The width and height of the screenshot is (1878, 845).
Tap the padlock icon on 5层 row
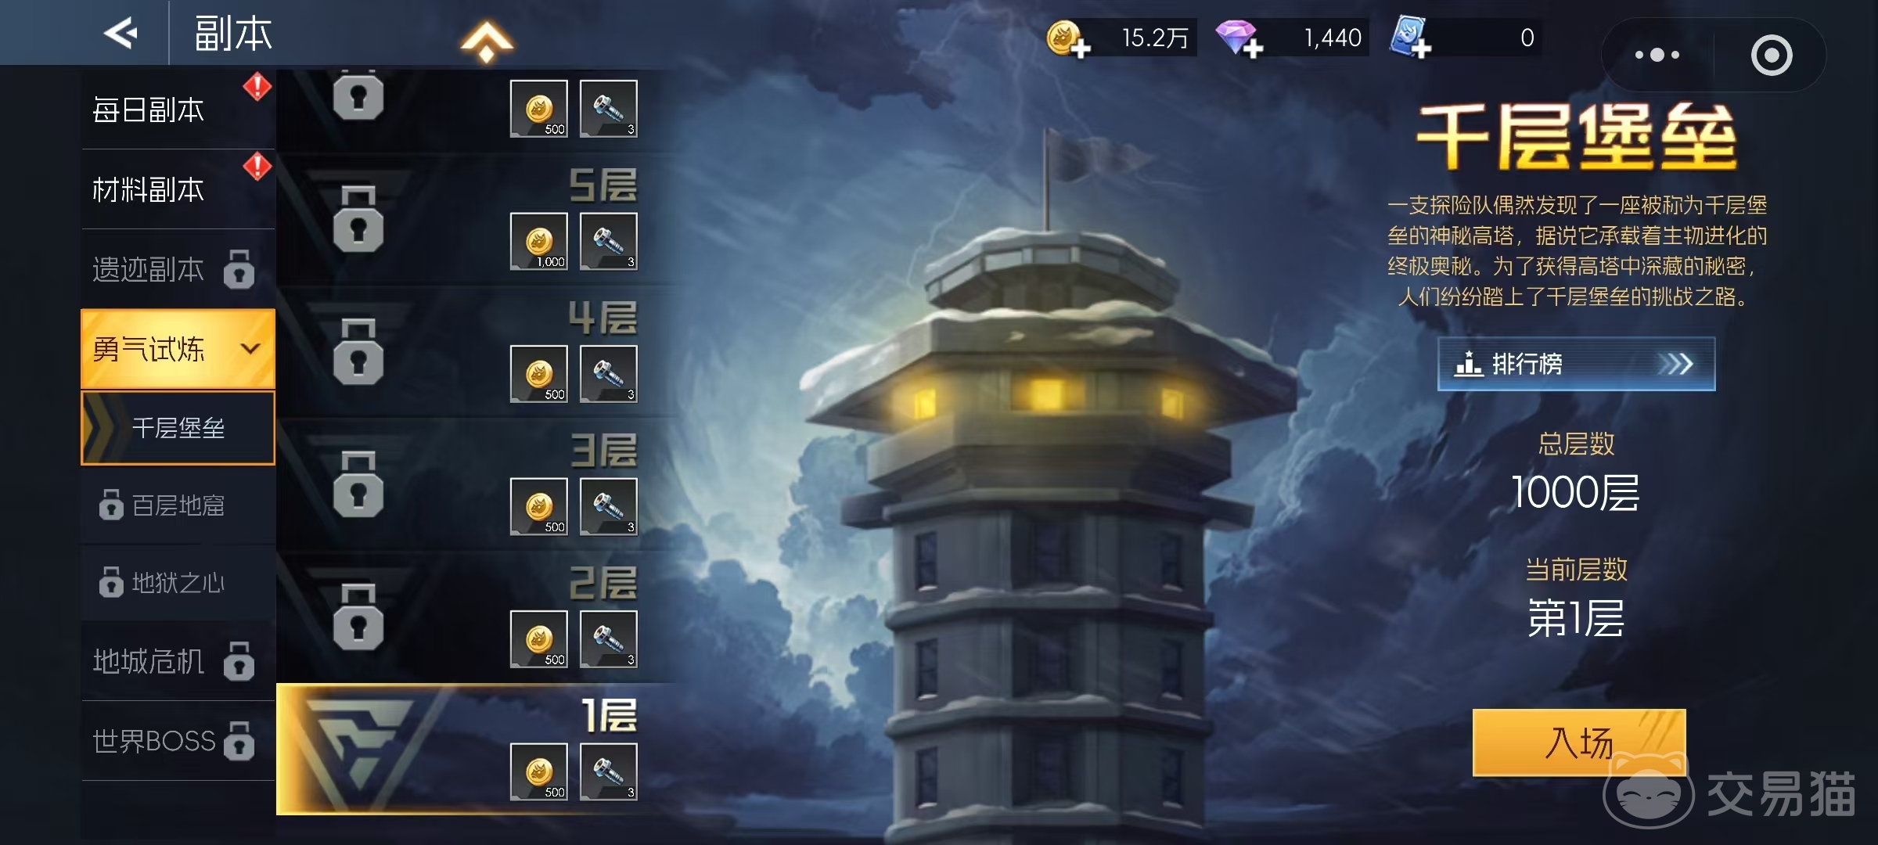coord(358,219)
